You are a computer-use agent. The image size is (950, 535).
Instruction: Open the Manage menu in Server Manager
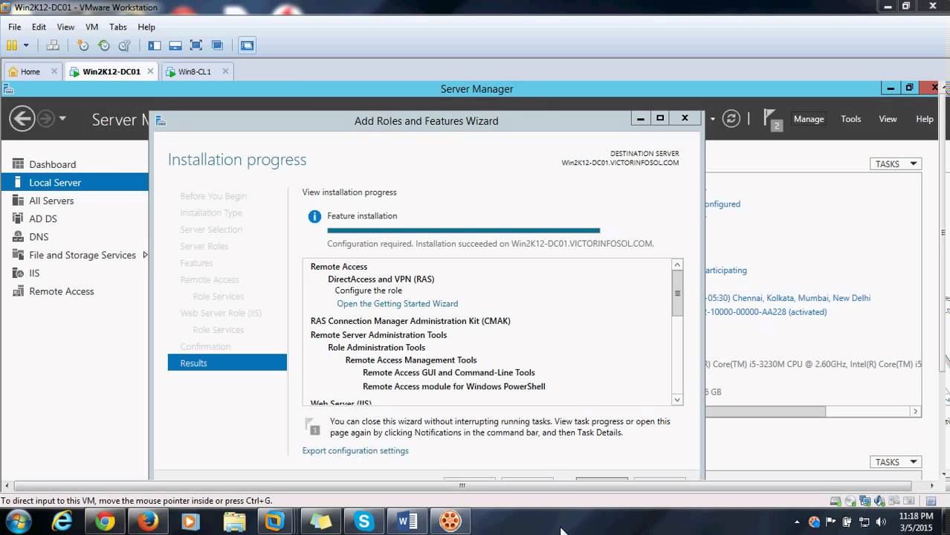click(x=809, y=119)
